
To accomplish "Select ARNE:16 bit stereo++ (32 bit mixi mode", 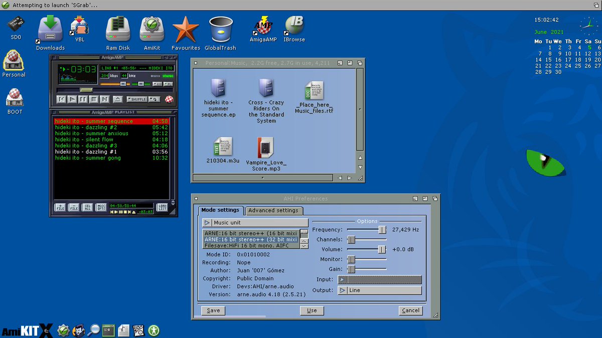I will [251, 239].
